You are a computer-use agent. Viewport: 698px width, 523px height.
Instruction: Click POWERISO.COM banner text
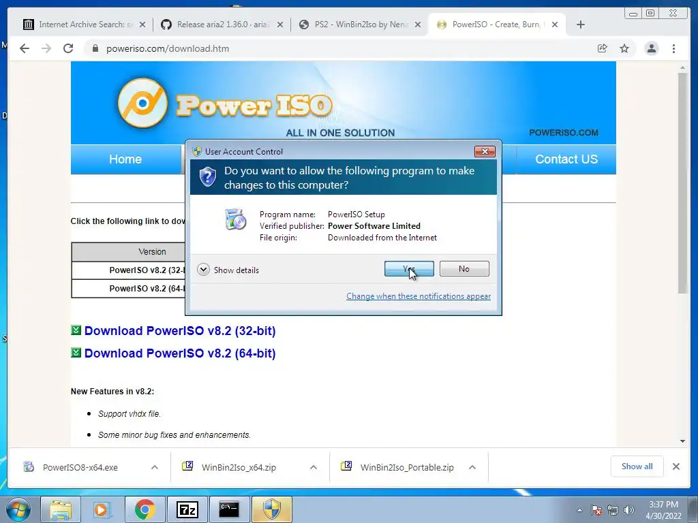(564, 133)
